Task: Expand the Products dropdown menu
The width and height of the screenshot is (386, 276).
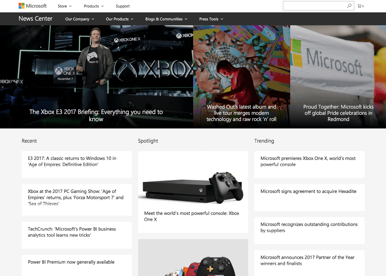Action: [93, 6]
